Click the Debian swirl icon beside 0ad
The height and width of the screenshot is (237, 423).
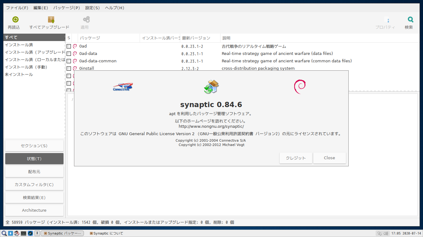pyautogui.click(x=75, y=46)
